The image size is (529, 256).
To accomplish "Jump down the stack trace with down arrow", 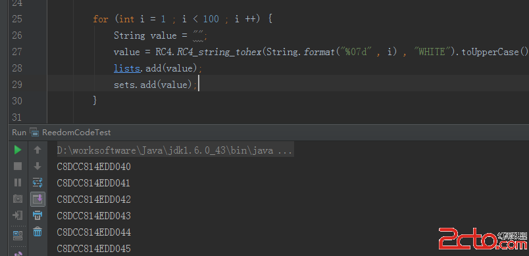I will point(38,166).
